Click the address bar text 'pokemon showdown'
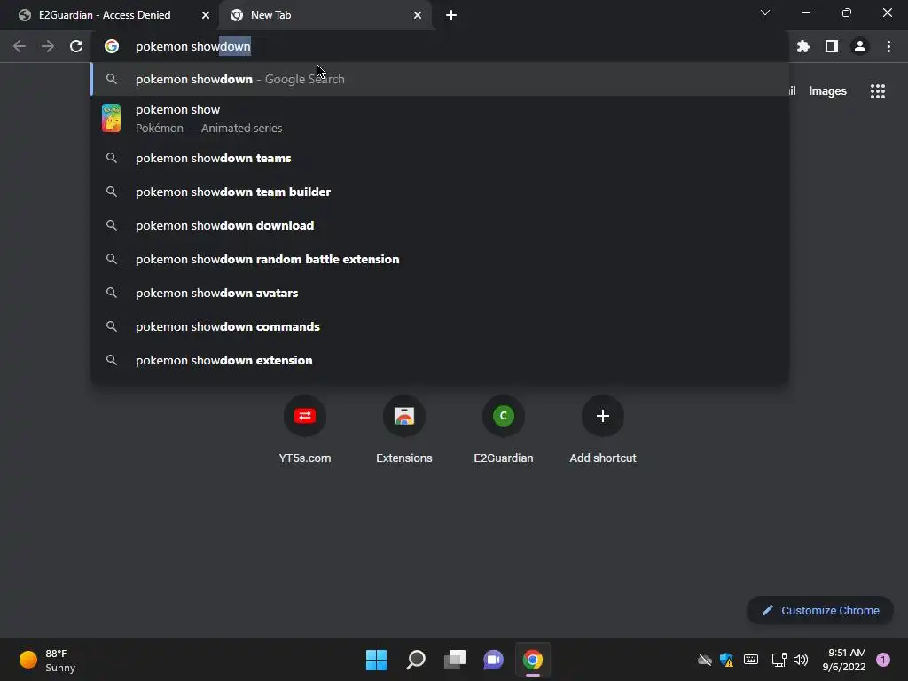Viewport: 908px width, 681px height. click(x=192, y=46)
